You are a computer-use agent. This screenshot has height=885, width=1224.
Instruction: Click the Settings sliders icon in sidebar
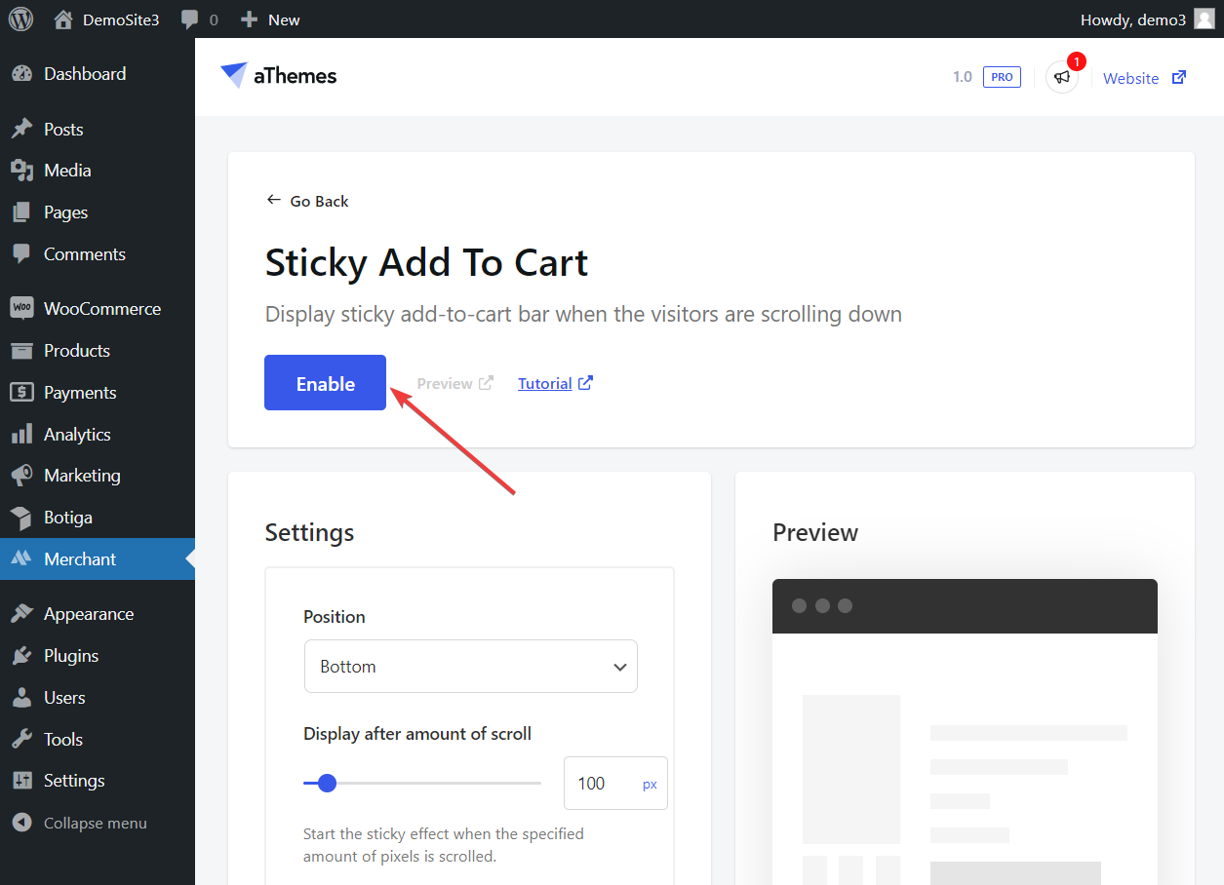pyautogui.click(x=21, y=781)
